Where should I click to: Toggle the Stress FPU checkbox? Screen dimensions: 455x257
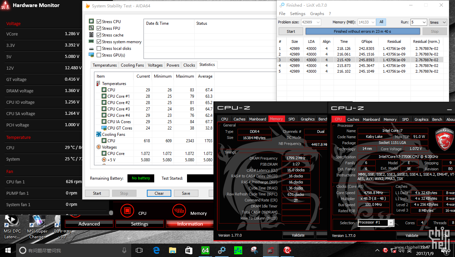click(99, 28)
